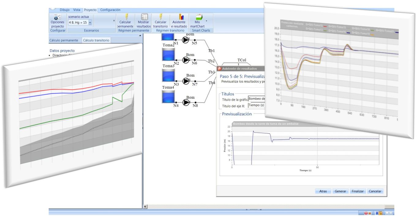
Task: Run Calcular transitorio lightning icon
Action: [160, 17]
